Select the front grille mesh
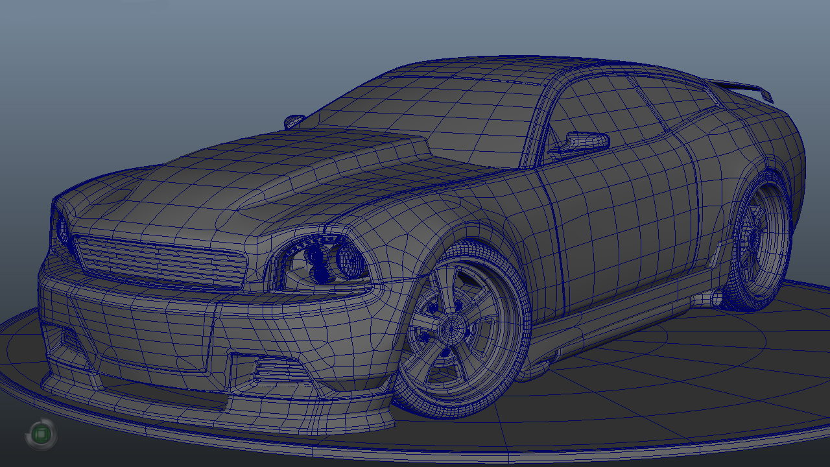Screen dimensions: 830x467 (156, 259)
